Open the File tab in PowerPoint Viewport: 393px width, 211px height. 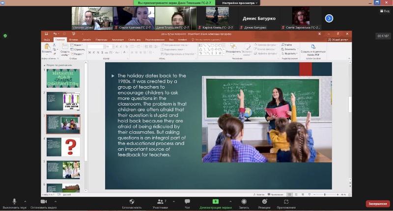[47, 40]
